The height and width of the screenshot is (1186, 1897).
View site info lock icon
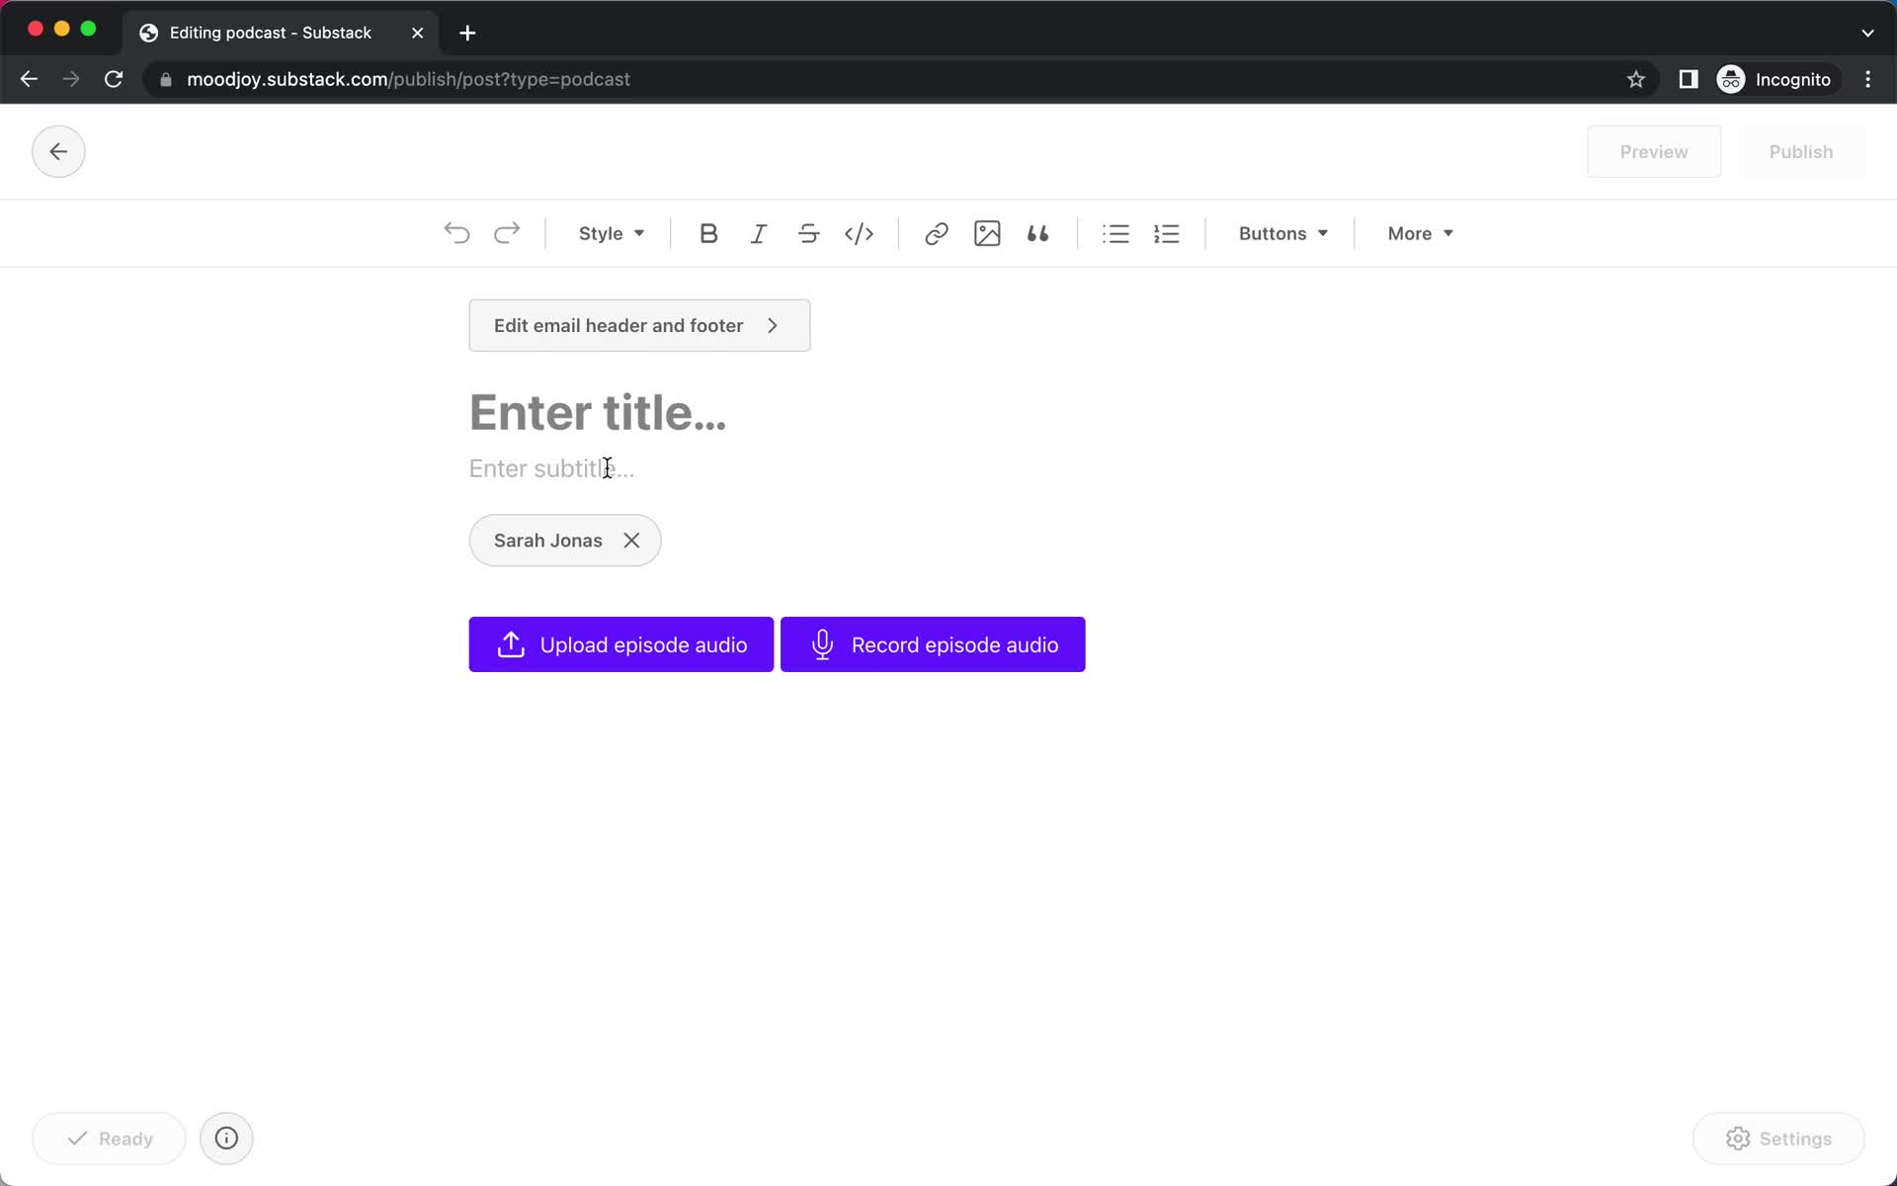pos(166,79)
